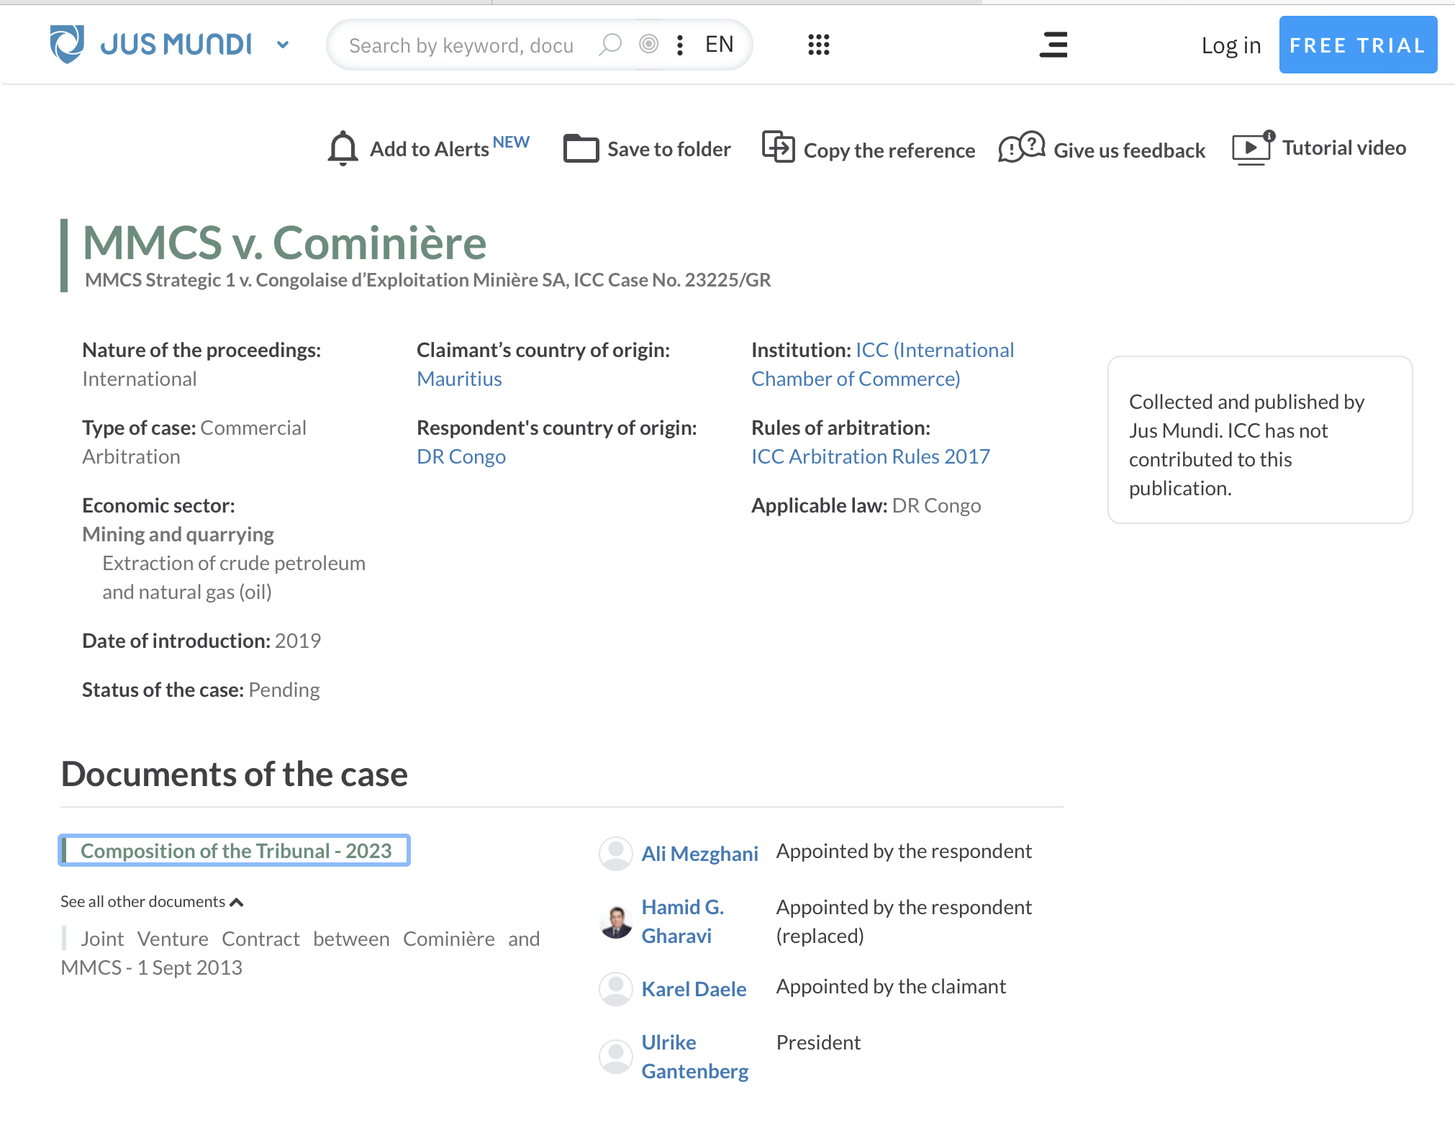Open the nine-dot apps grid
This screenshot has width=1455, height=1146.
coord(818,45)
